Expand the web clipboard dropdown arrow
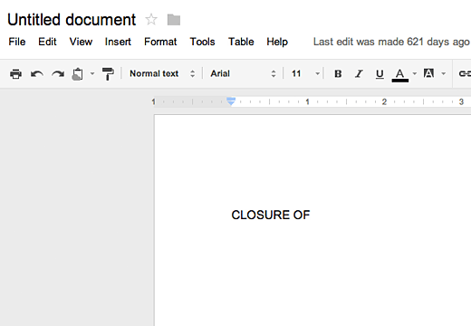This screenshot has height=326, width=471. 92,73
